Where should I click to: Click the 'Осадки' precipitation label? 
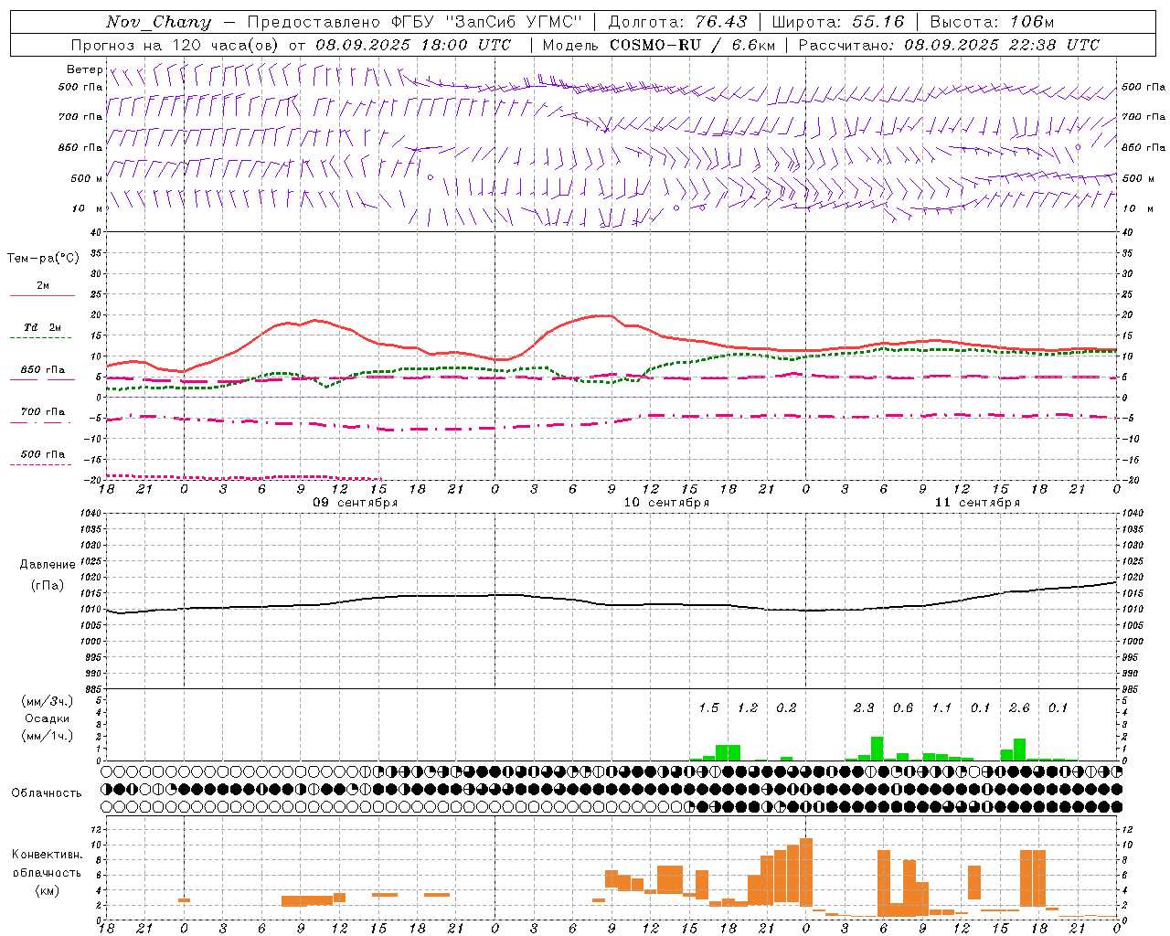pyautogui.click(x=48, y=718)
